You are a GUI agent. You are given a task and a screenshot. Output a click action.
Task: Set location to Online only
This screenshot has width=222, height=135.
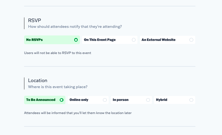click(79, 100)
